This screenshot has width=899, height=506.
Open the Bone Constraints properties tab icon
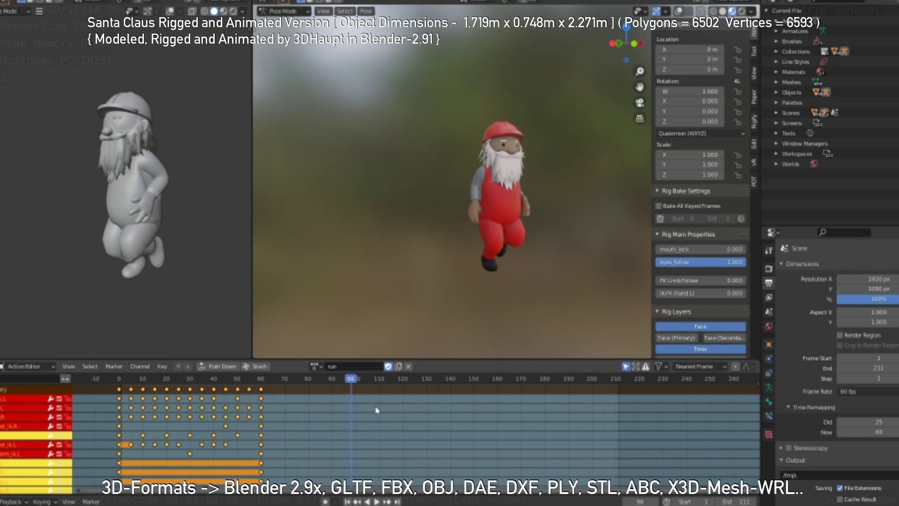[768, 416]
